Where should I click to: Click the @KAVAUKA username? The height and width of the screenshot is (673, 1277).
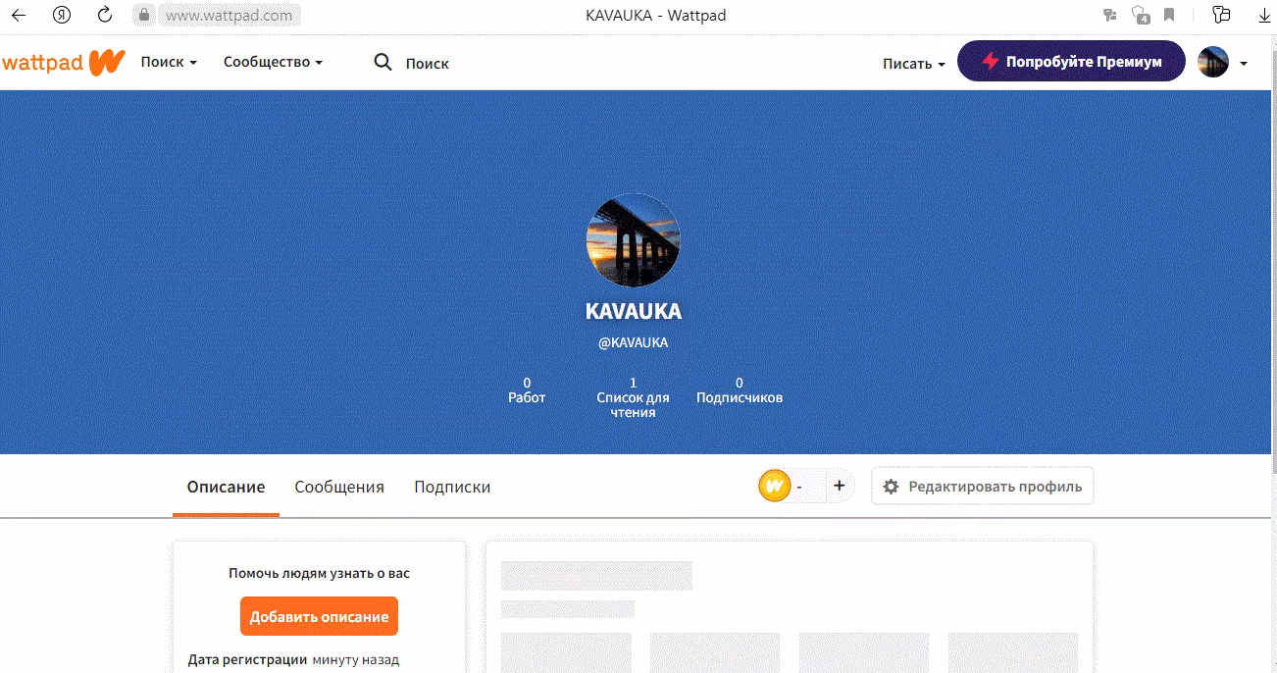(633, 342)
